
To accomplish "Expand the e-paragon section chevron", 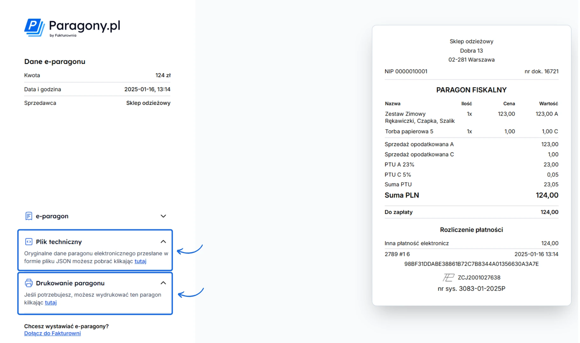I will 163,216.
